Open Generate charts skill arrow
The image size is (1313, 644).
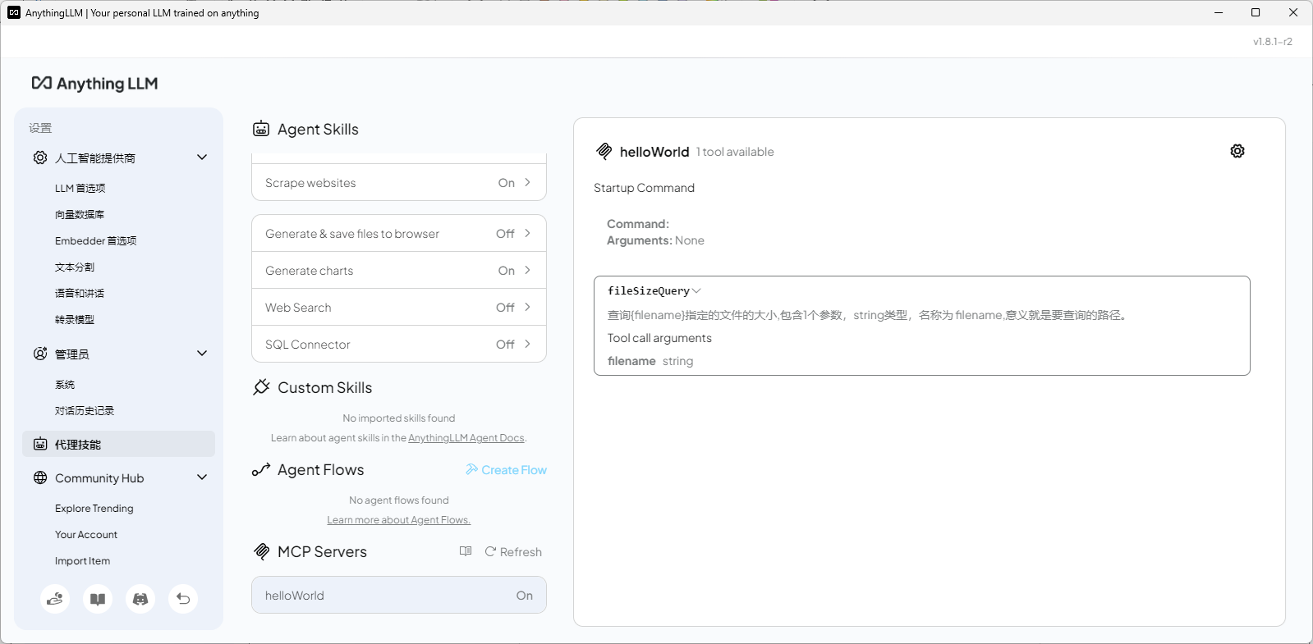point(527,270)
